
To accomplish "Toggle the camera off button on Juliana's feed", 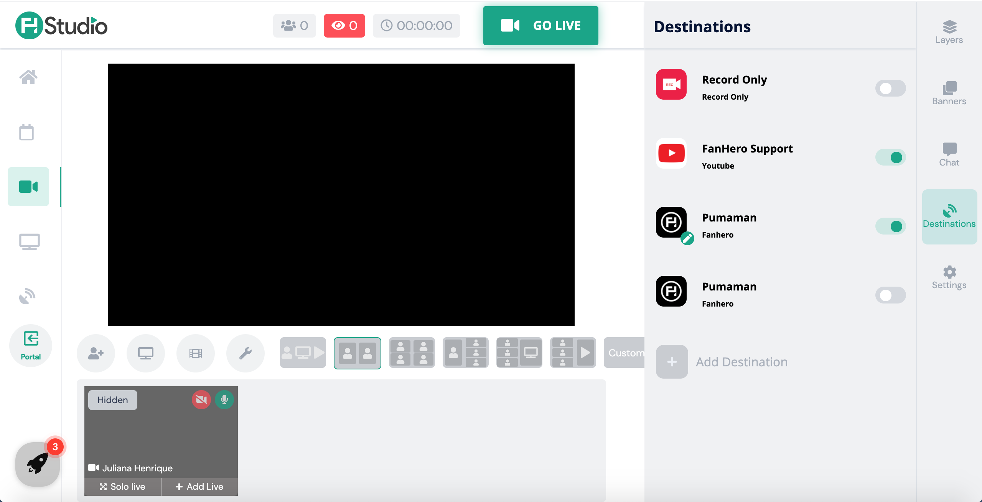I will [201, 400].
